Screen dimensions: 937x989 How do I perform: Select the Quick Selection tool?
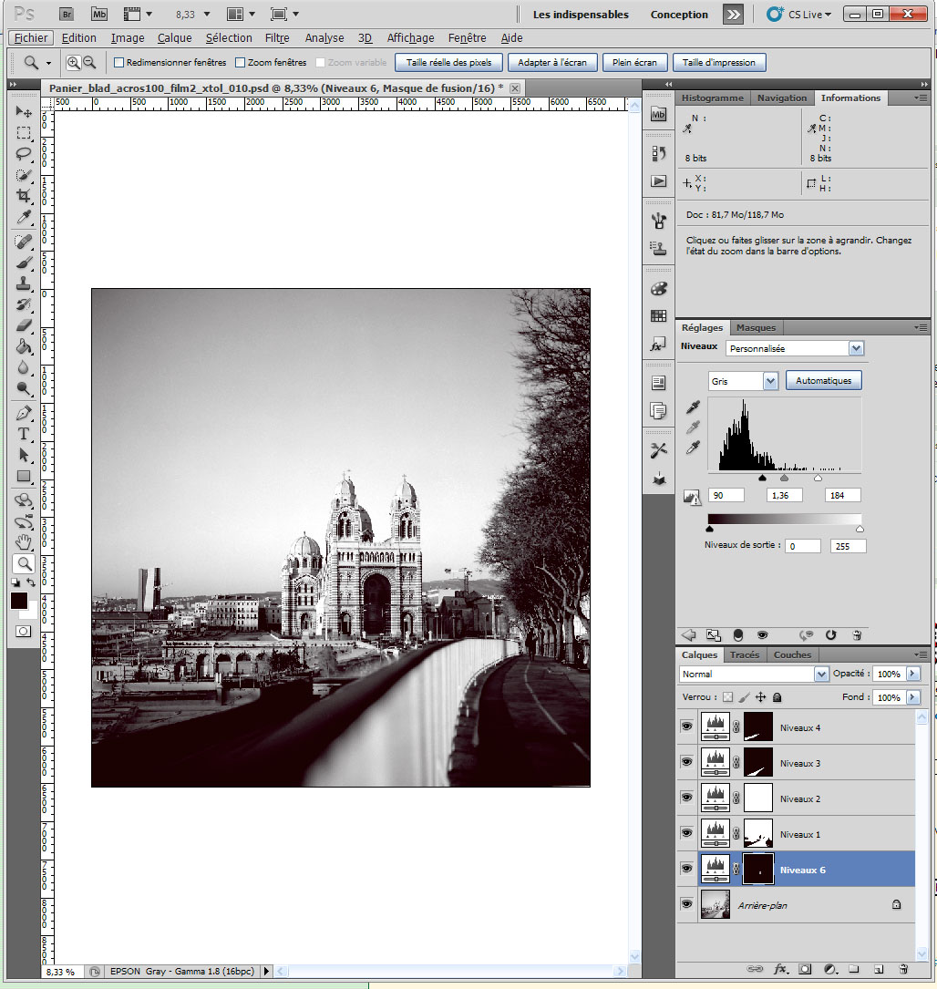tap(24, 175)
